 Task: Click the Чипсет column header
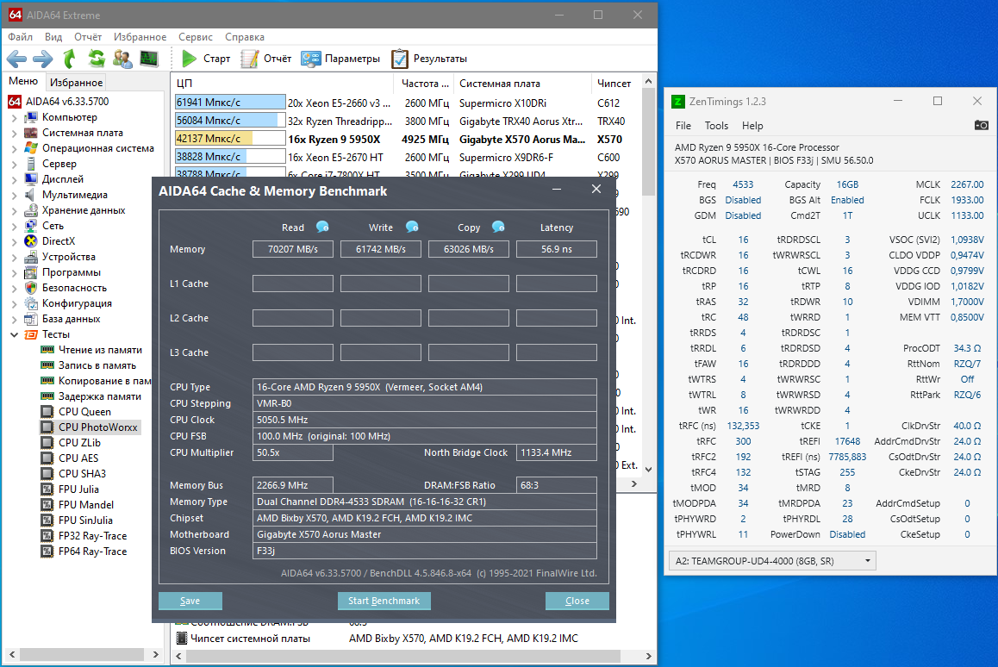614,84
